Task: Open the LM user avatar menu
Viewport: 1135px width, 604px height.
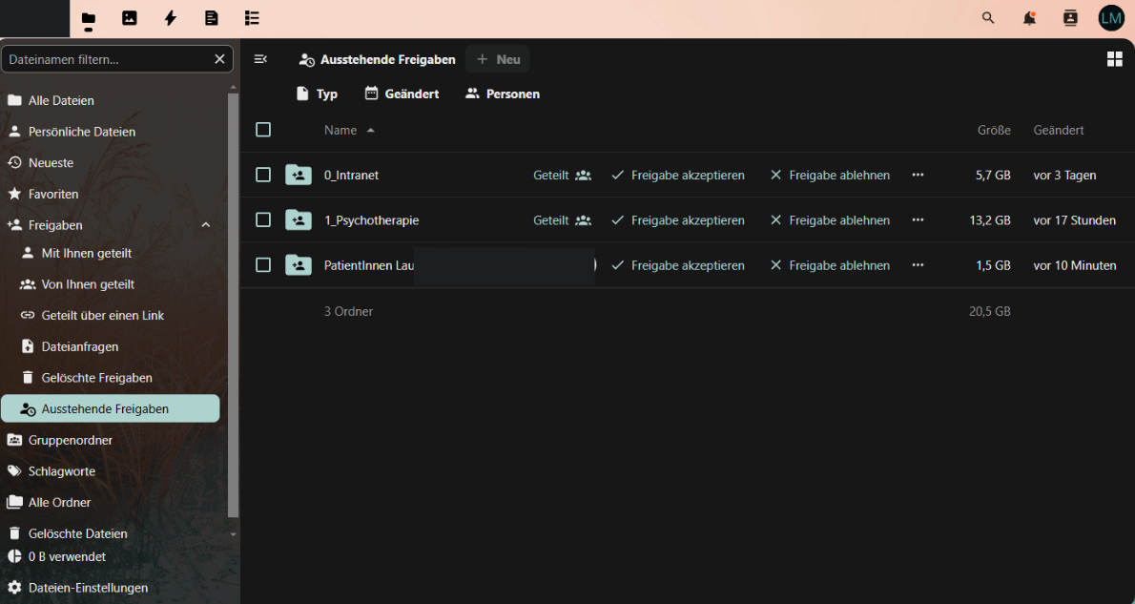Action: [x=1111, y=18]
